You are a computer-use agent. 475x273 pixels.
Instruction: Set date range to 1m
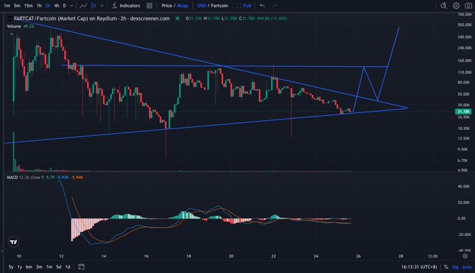(49, 267)
